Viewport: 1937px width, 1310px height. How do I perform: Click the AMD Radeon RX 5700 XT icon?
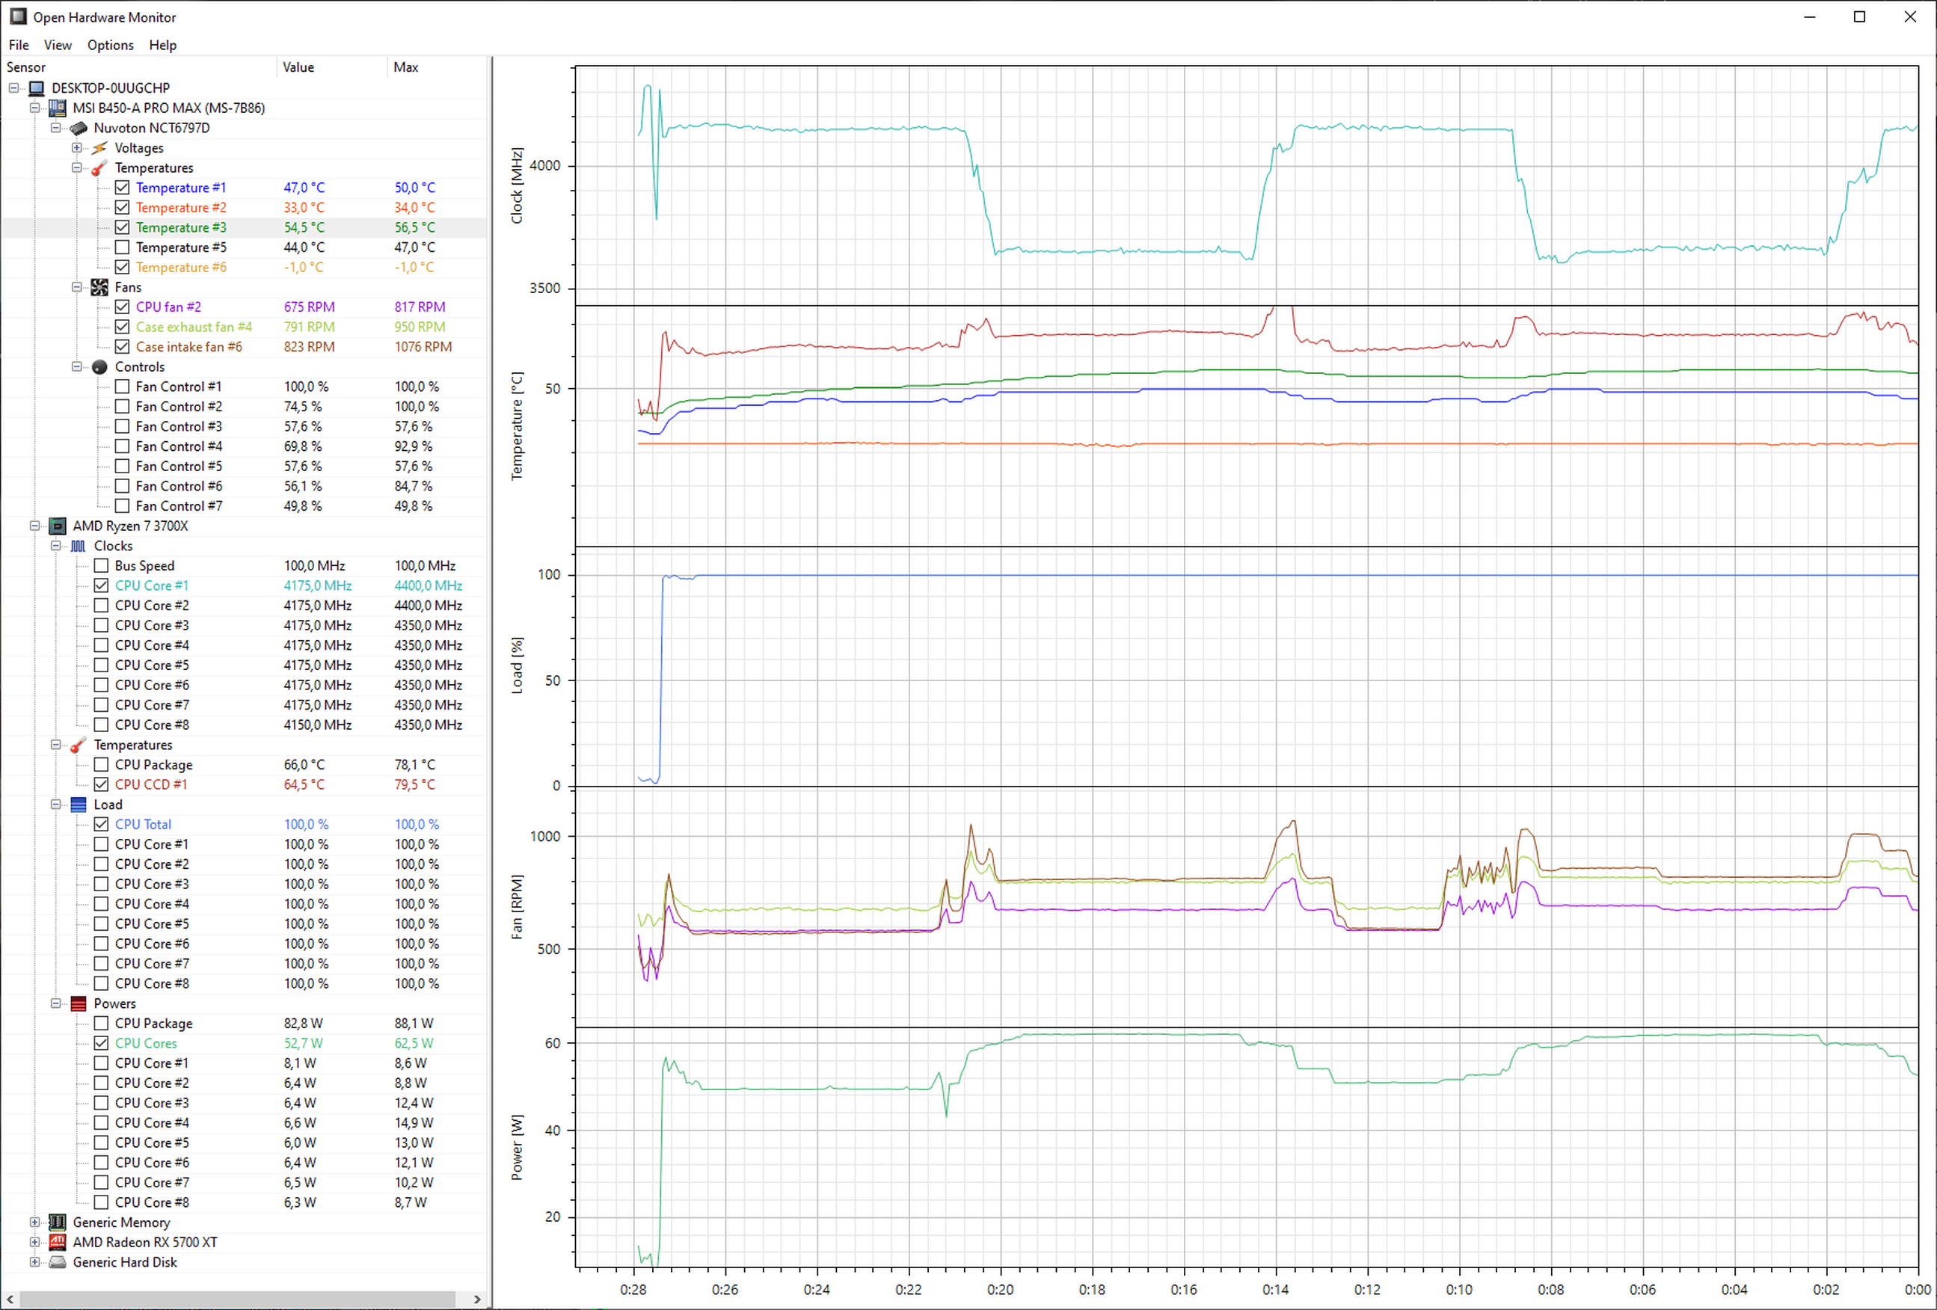(x=58, y=1242)
